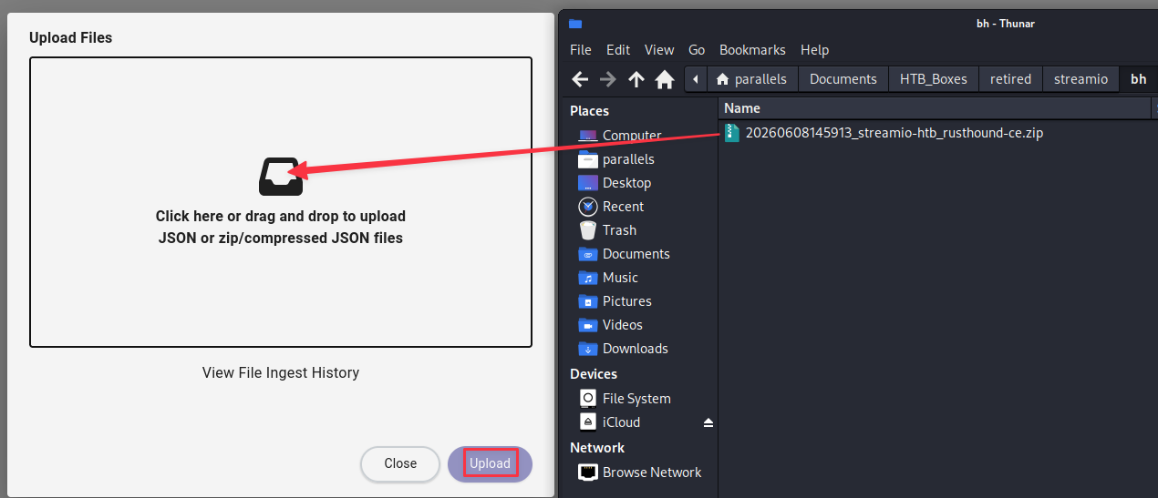Image resolution: width=1158 pixels, height=498 pixels.
Task: Click Documents in the path bar
Action: coord(843,79)
